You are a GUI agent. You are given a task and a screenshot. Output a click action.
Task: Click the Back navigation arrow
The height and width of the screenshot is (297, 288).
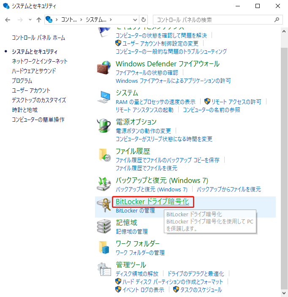(x=8, y=20)
